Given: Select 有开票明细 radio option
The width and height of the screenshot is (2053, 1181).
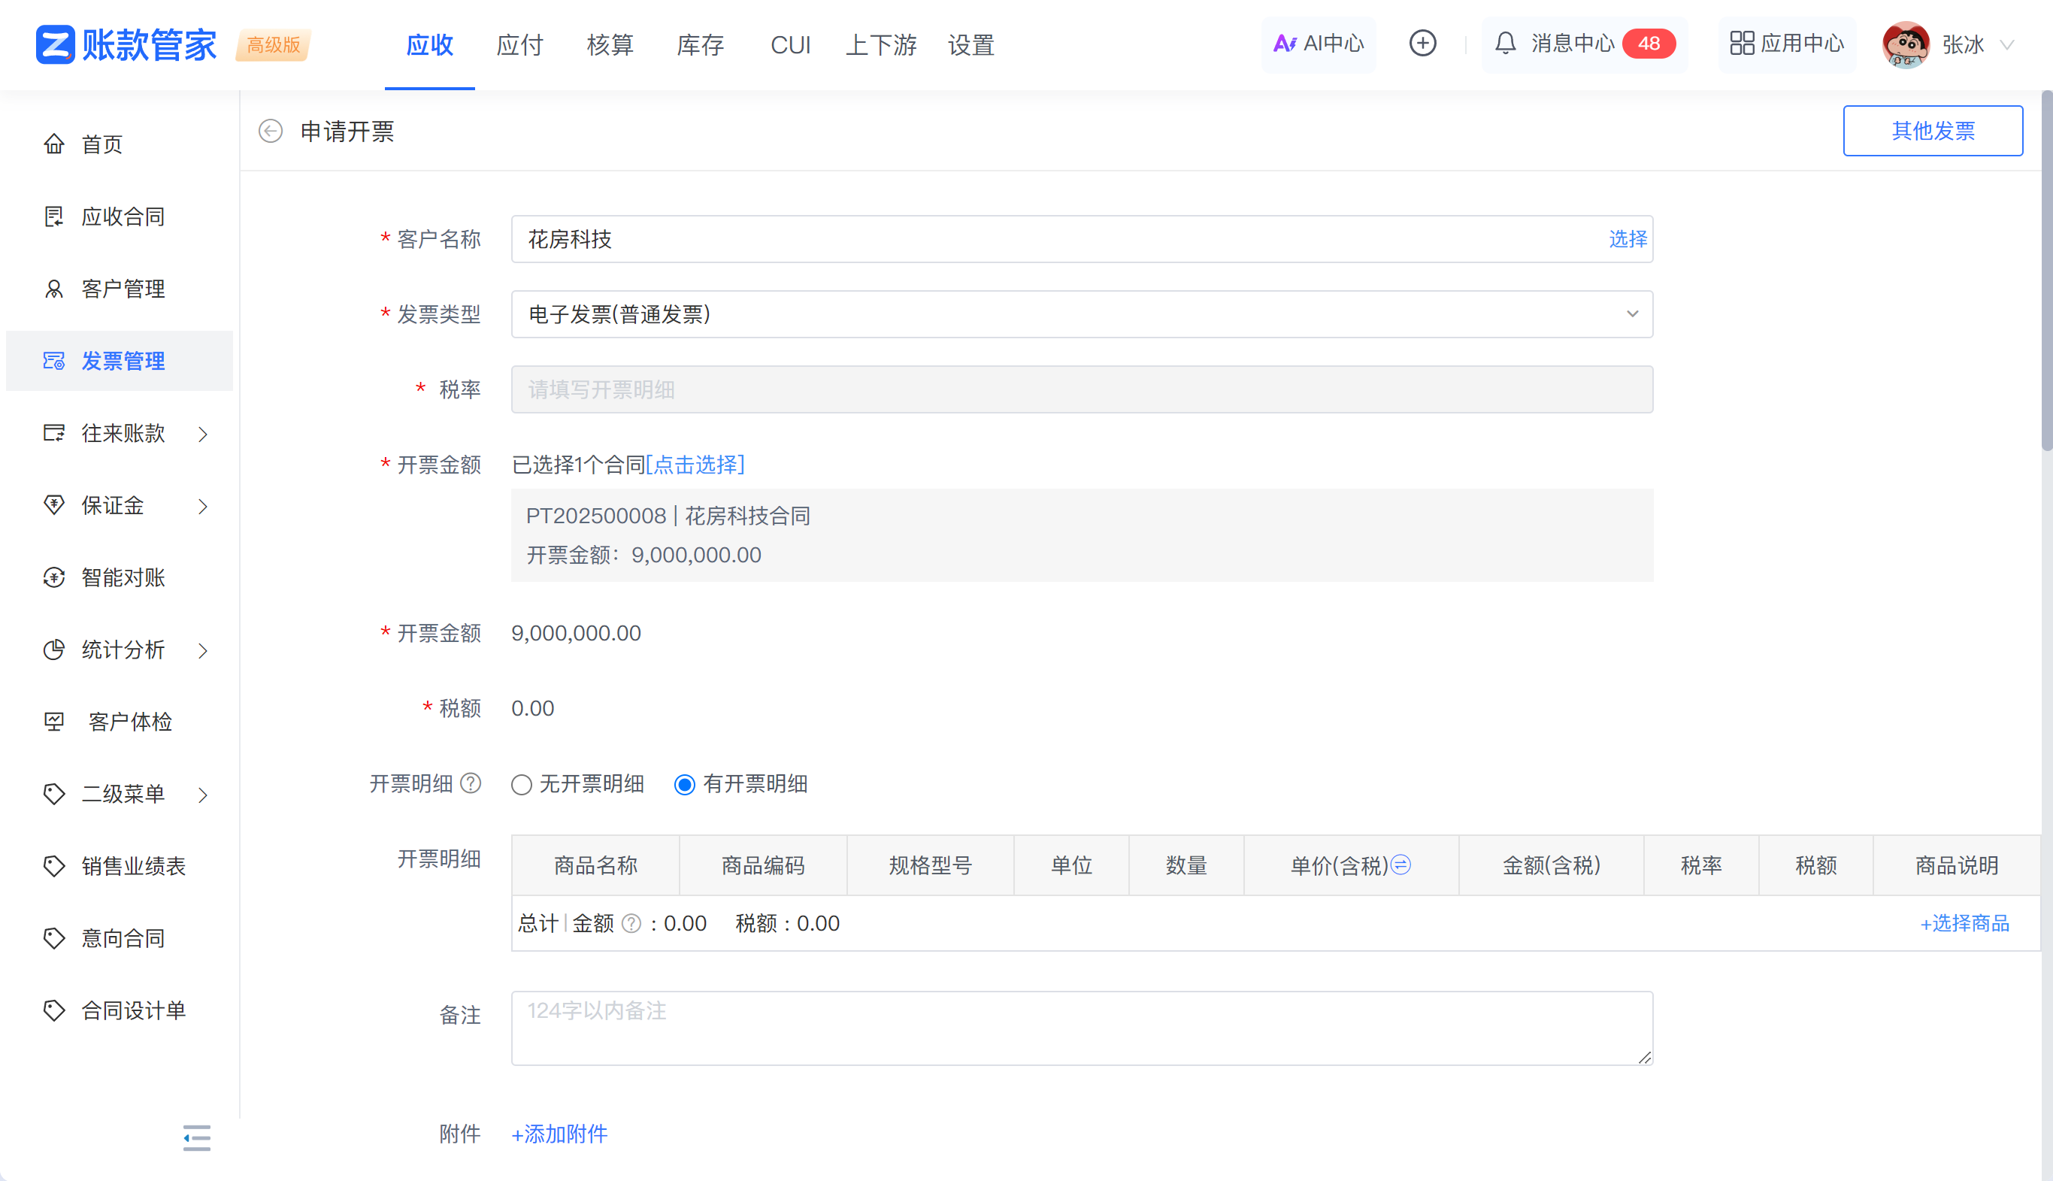Looking at the screenshot, I should [685, 784].
